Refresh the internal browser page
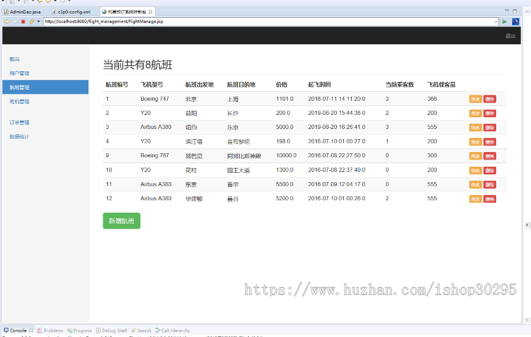531x337 pixels. [31, 22]
